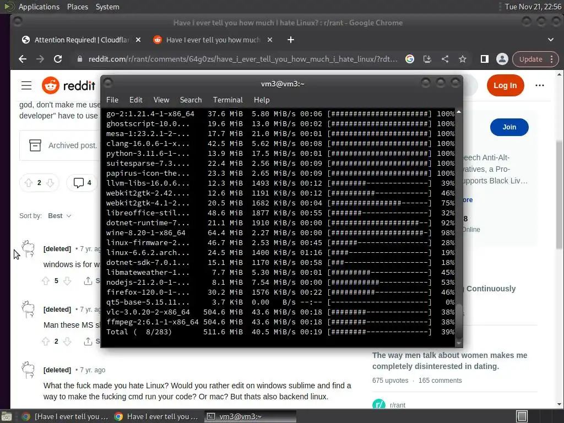The width and height of the screenshot is (564, 423).
Task: Expand Chrome's tab search chevron
Action: (551, 40)
